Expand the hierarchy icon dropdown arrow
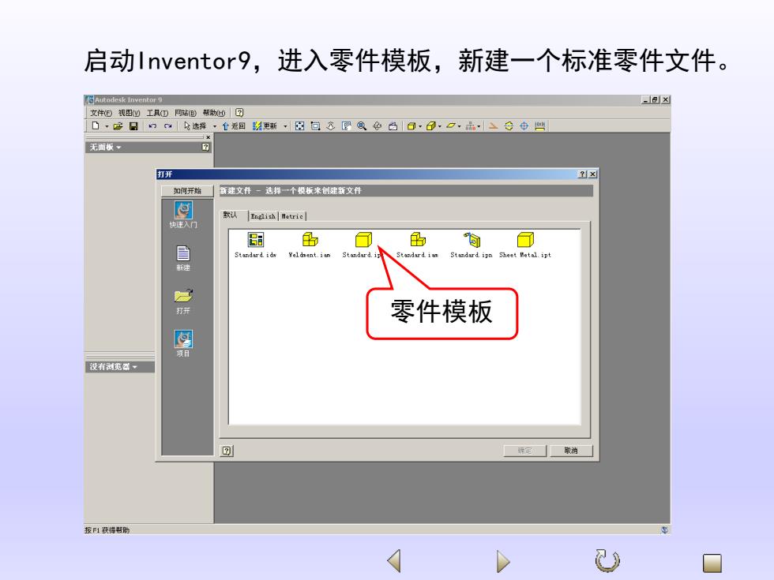Image resolution: width=774 pixels, height=580 pixels. click(479, 126)
